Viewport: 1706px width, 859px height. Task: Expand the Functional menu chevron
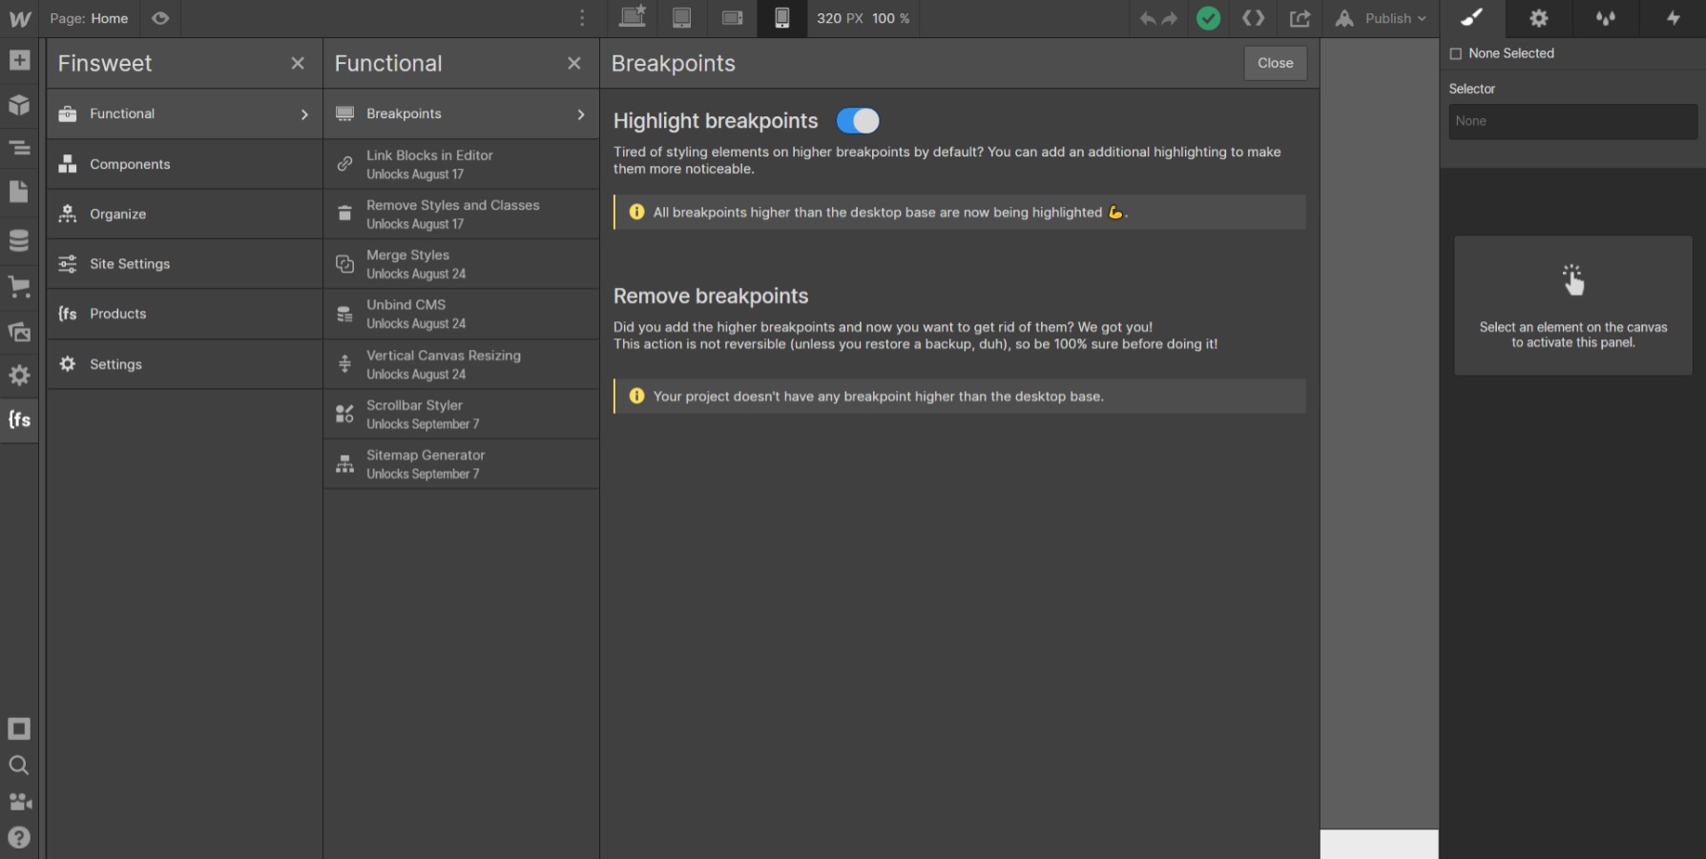click(304, 114)
